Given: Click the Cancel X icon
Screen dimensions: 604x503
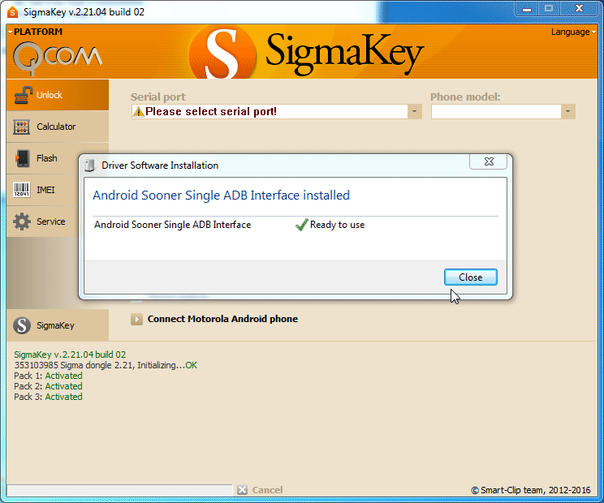Looking at the screenshot, I should [x=242, y=490].
